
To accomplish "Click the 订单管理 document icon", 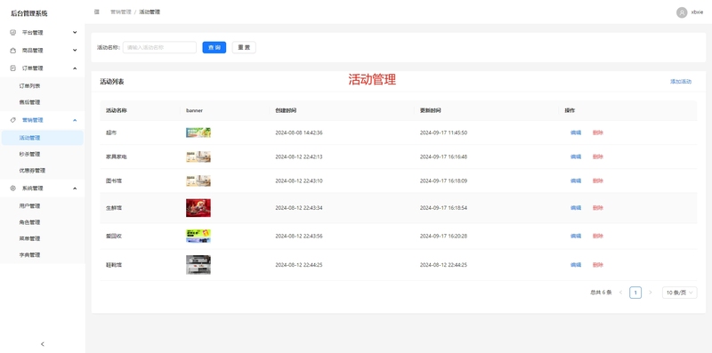I will click(x=12, y=68).
